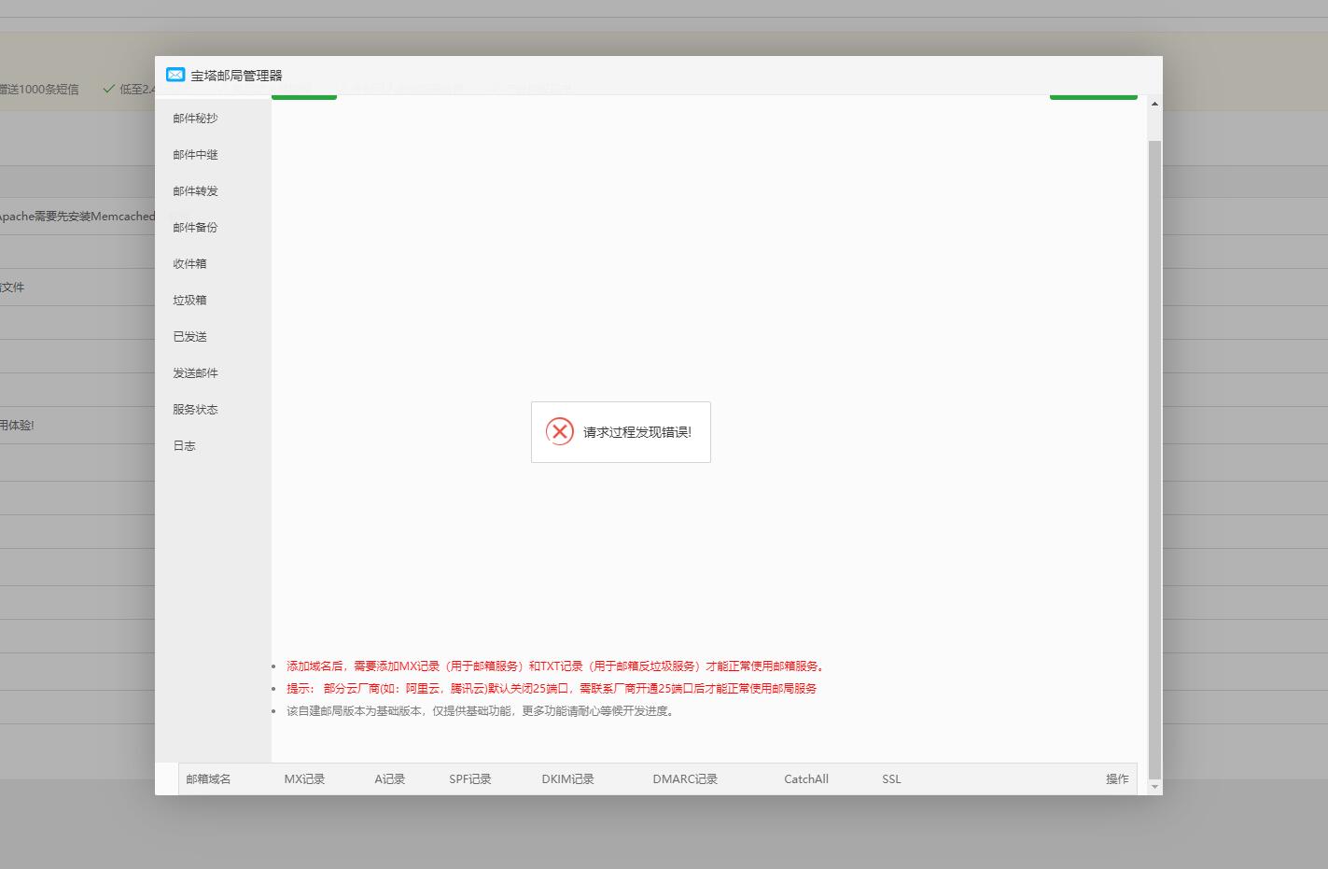The height and width of the screenshot is (869, 1328).
Task: Go to 邮件转发 section
Action: pos(195,191)
